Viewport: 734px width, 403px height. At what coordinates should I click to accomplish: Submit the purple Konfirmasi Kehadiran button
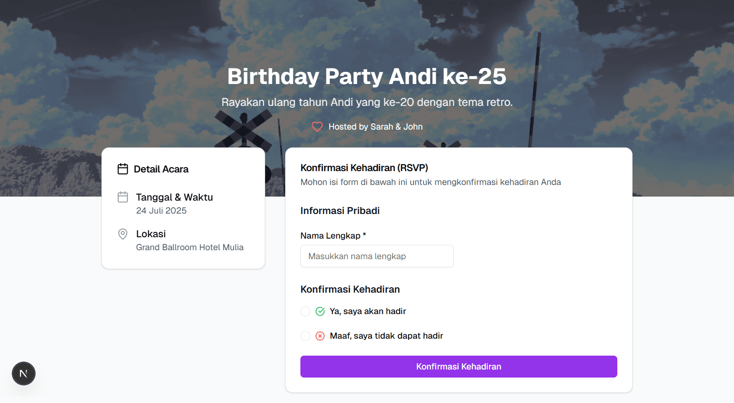(459, 367)
